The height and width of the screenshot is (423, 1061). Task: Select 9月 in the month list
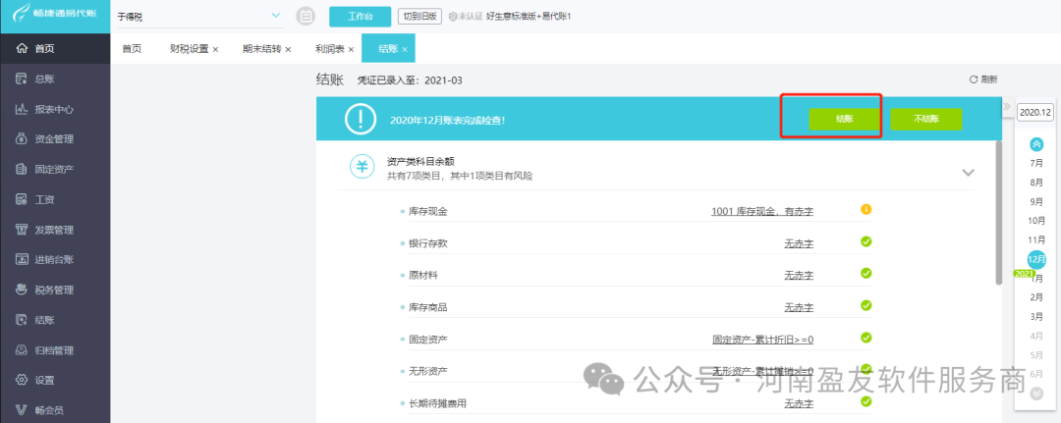click(1036, 201)
